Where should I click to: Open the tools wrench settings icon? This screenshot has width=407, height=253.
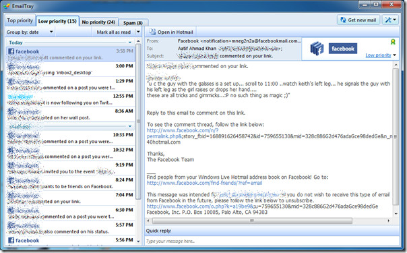click(x=388, y=20)
